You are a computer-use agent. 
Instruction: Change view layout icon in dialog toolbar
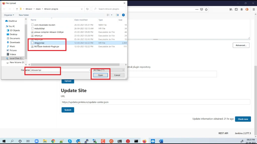tap(108, 15)
